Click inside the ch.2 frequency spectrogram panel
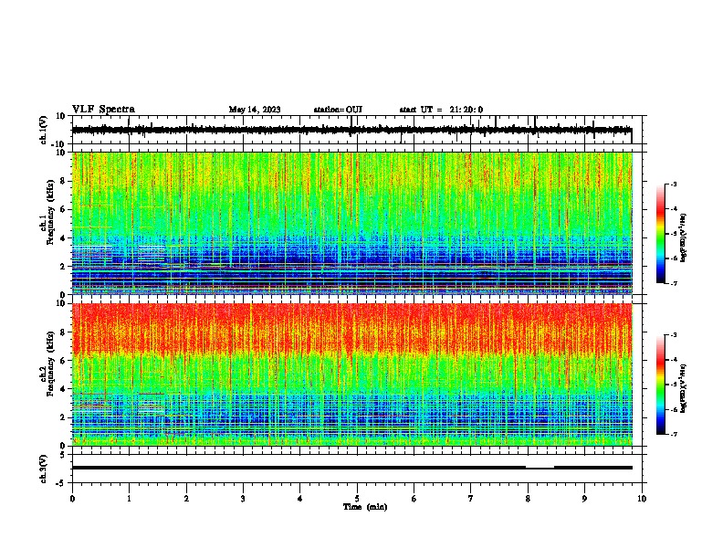Viewport: 723px width, 559px height. click(x=352, y=374)
